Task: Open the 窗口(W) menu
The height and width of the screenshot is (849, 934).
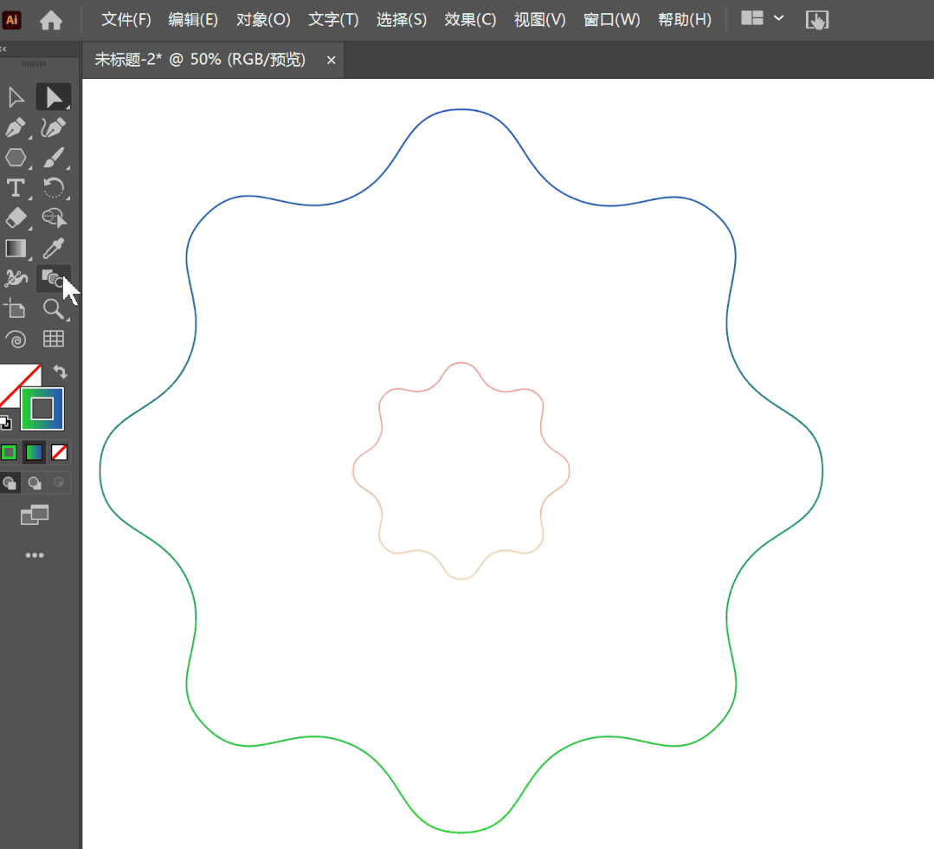Action: [x=612, y=20]
